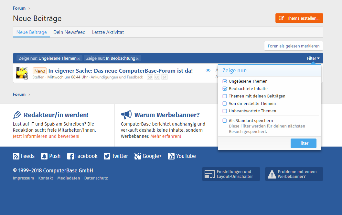Click the eye watch icon on thread
Viewport: 342px width, 215px height.
click(x=208, y=70)
